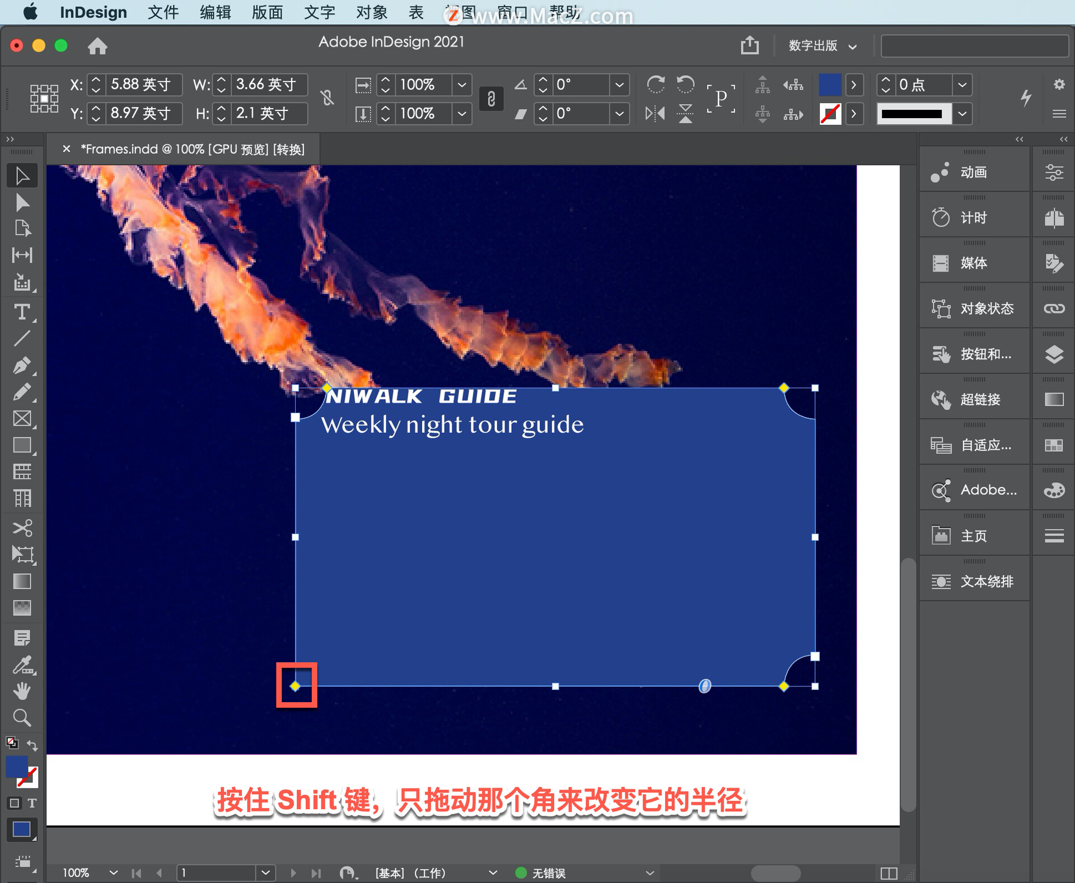Image resolution: width=1075 pixels, height=883 pixels.
Task: Select the Rectangle Frame tool
Action: tap(22, 419)
